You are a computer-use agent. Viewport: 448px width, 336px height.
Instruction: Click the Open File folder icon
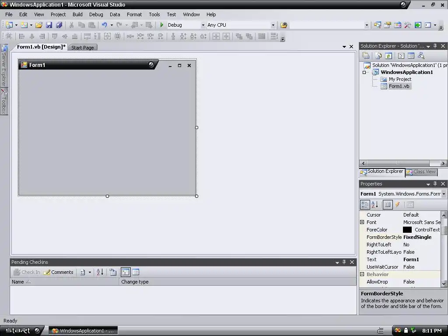39,25
